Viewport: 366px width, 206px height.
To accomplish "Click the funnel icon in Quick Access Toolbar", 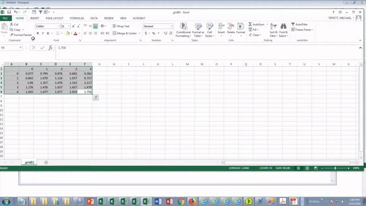I will (41, 12).
